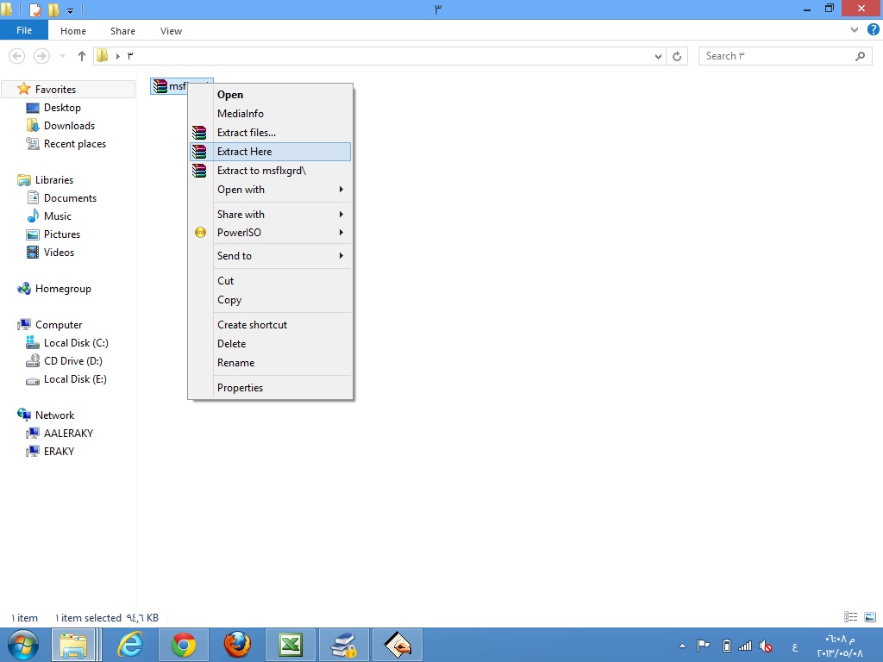Select Favorites in the navigation pane
The image size is (883, 662).
click(69, 89)
